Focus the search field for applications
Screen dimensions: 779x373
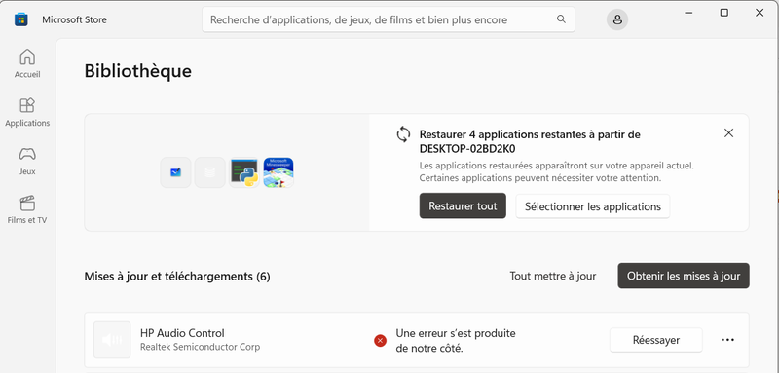[389, 19]
